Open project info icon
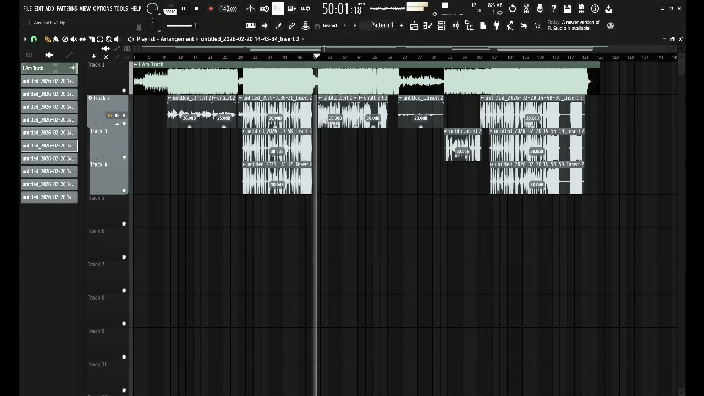This screenshot has width=704, height=396. point(595,9)
